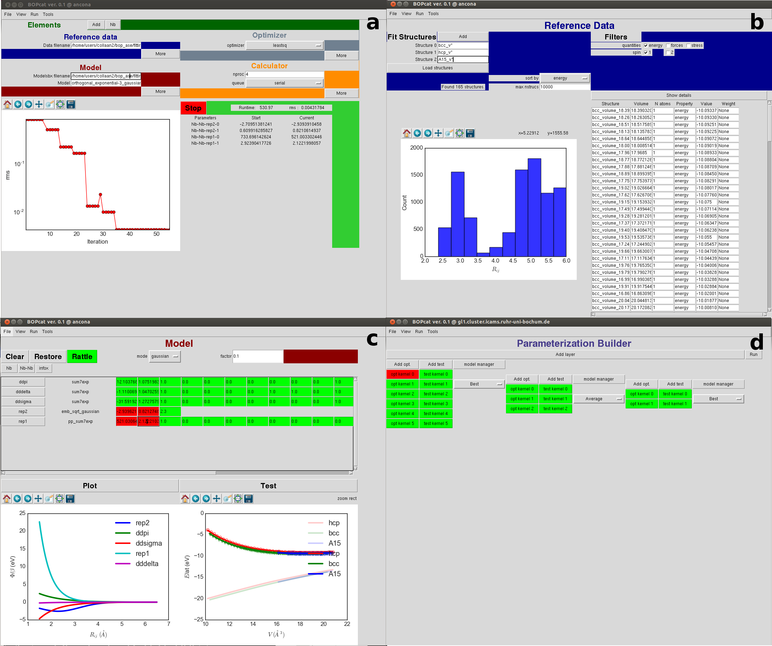Click the Home icon in window a's plot toolbar

[x=7, y=105]
